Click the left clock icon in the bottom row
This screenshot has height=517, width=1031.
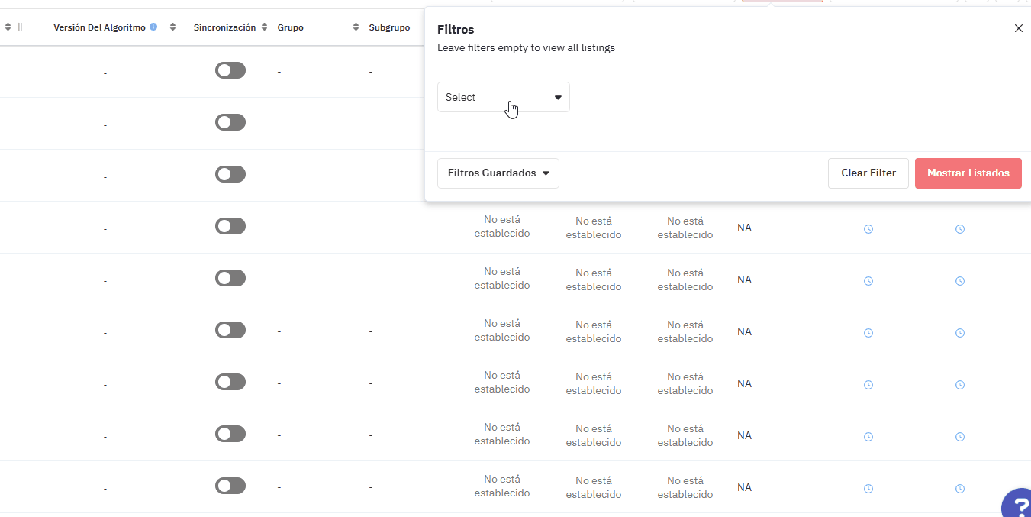coord(868,489)
